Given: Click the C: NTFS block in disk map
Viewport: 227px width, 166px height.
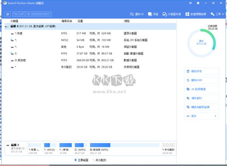Looking at the screenshot, I should 81,145.
